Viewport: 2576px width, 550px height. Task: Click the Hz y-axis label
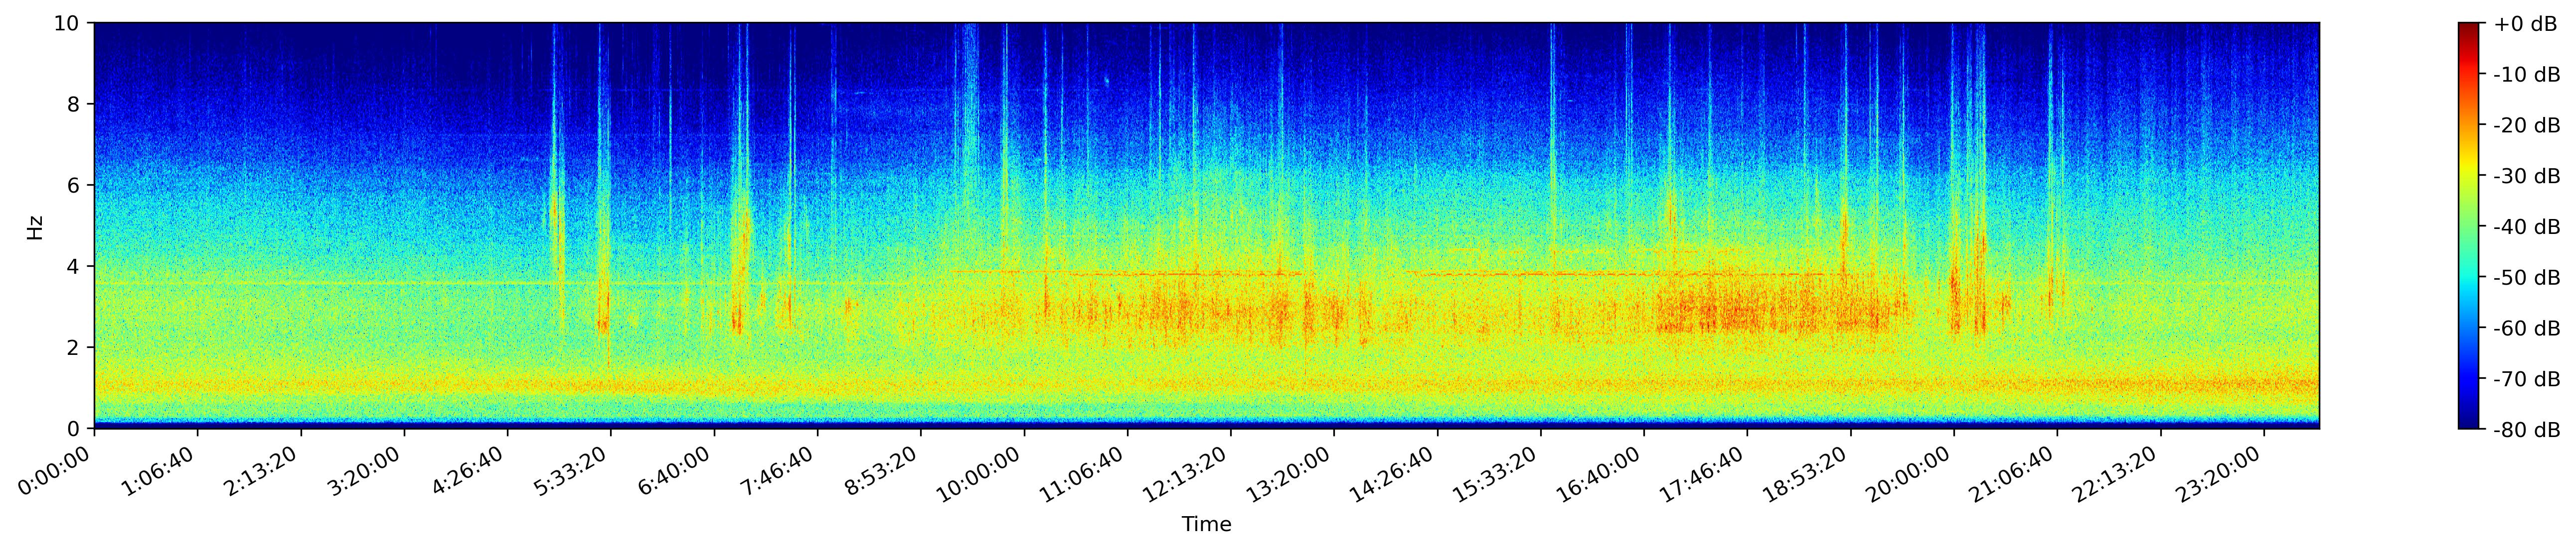pyautogui.click(x=35, y=226)
